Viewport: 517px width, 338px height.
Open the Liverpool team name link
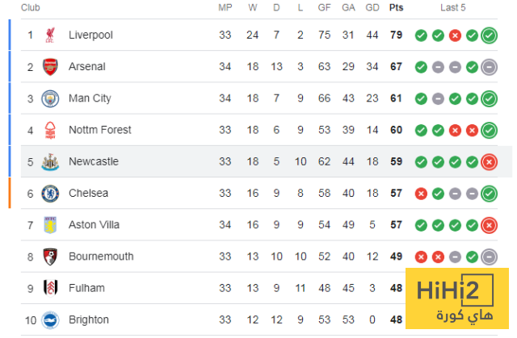tap(90, 35)
